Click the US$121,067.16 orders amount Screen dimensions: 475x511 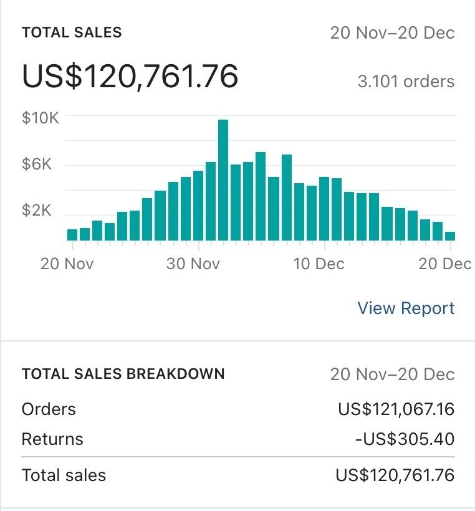tap(396, 409)
